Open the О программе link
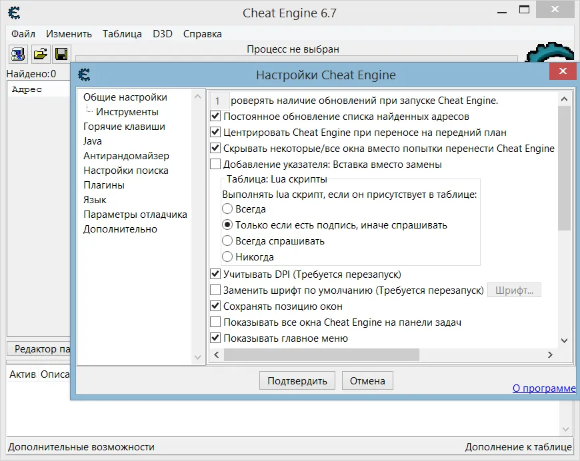This screenshot has height=461, width=580. click(x=544, y=388)
